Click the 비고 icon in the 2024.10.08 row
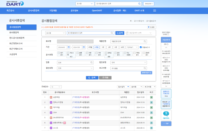 151,113
